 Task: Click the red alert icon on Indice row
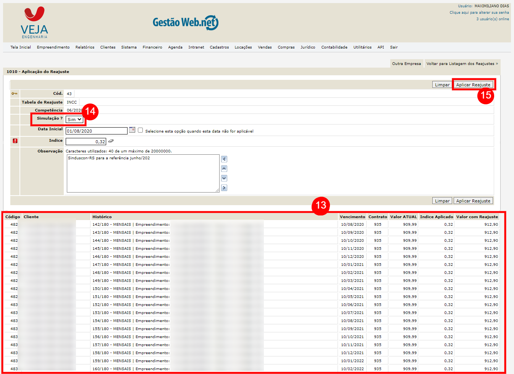point(15,141)
